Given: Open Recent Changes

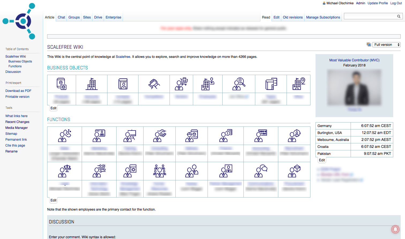Looking at the screenshot, I should (x=17, y=122).
